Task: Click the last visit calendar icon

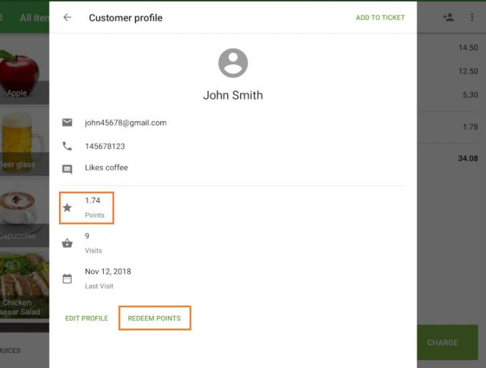Action: pos(67,278)
